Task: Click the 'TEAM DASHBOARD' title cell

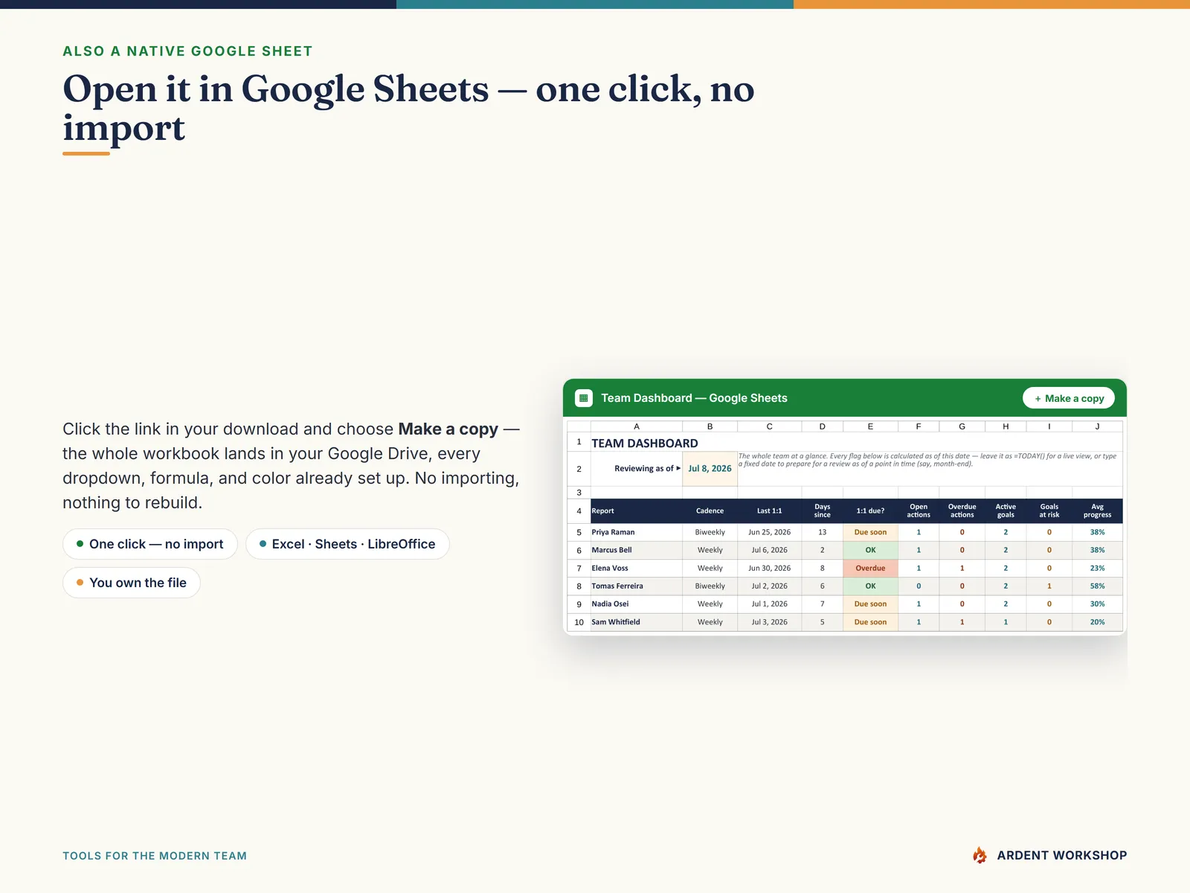Action: 645,443
